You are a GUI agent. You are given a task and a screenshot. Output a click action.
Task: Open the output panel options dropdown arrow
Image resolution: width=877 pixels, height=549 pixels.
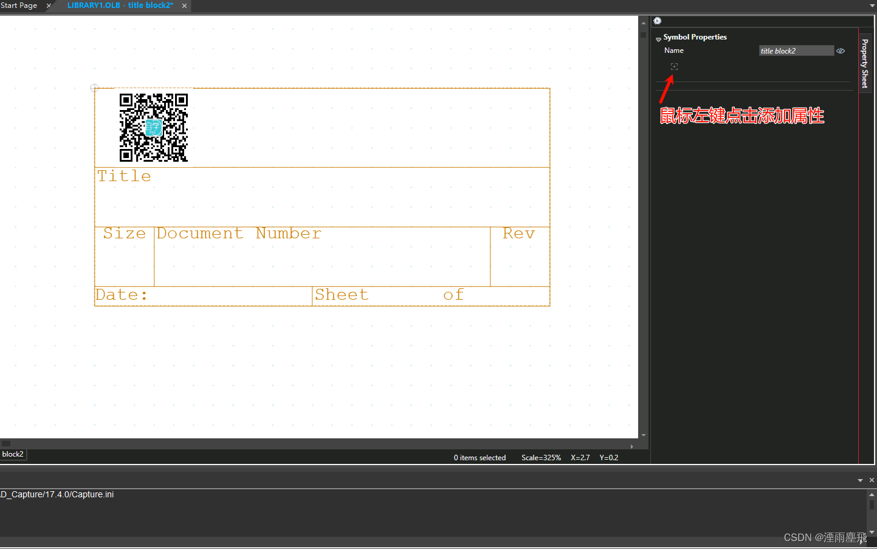tap(860, 480)
